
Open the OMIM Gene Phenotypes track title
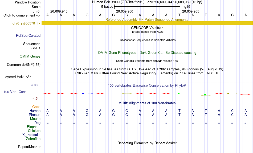pyautogui.click(x=147, y=53)
